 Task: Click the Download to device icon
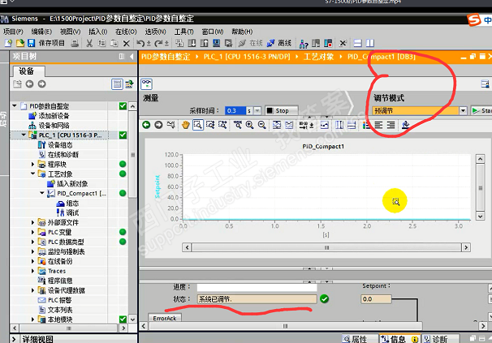192,43
